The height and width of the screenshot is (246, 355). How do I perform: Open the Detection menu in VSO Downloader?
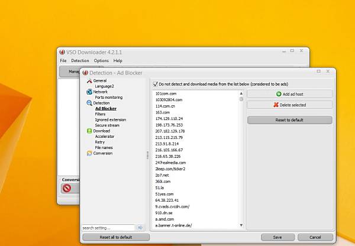(80, 61)
